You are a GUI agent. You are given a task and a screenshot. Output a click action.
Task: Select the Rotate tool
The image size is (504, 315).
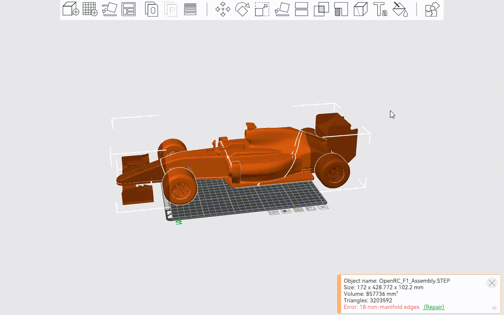[x=242, y=9]
